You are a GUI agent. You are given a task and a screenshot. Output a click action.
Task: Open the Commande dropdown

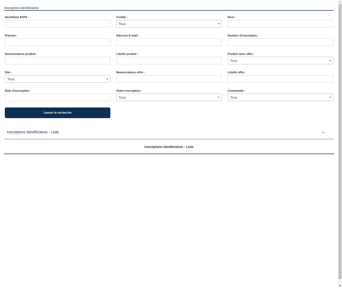click(280, 97)
